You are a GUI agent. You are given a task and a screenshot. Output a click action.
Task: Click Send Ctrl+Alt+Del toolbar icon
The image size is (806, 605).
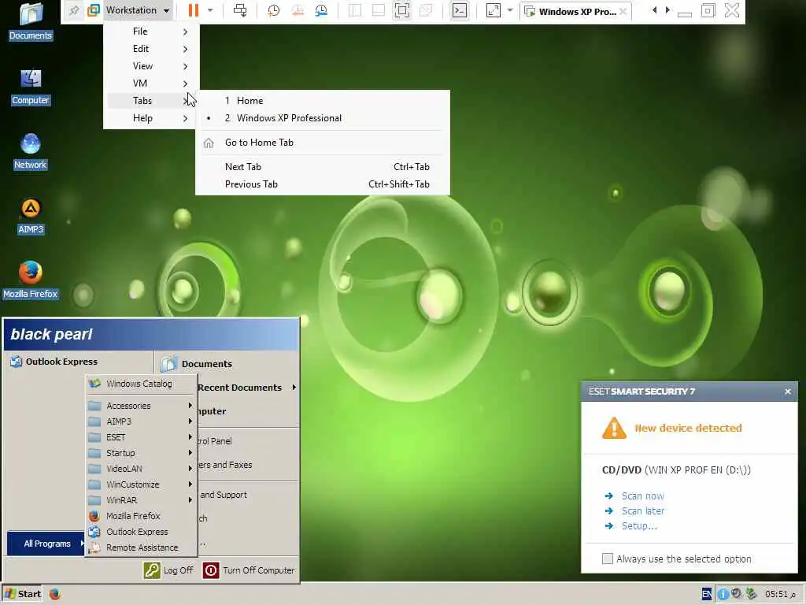pos(240,10)
